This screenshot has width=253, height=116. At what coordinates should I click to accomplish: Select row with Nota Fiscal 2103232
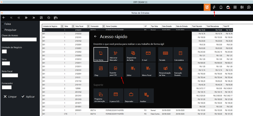point(137,34)
